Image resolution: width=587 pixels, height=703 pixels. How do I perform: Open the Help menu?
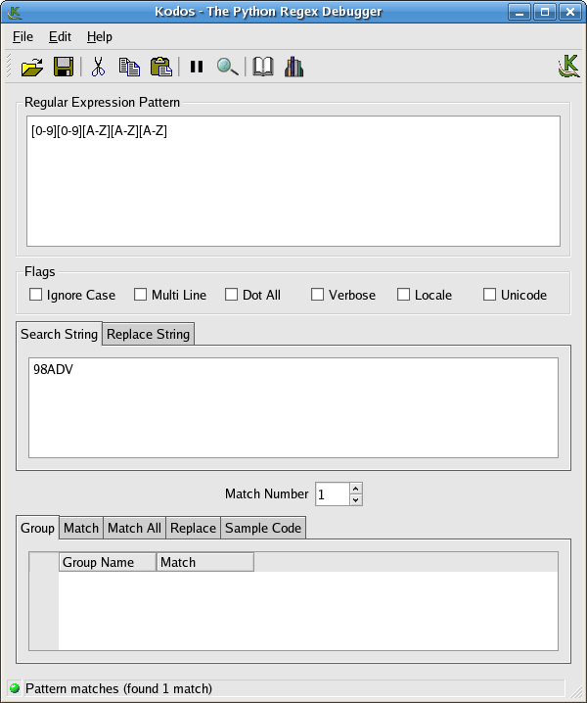point(100,37)
